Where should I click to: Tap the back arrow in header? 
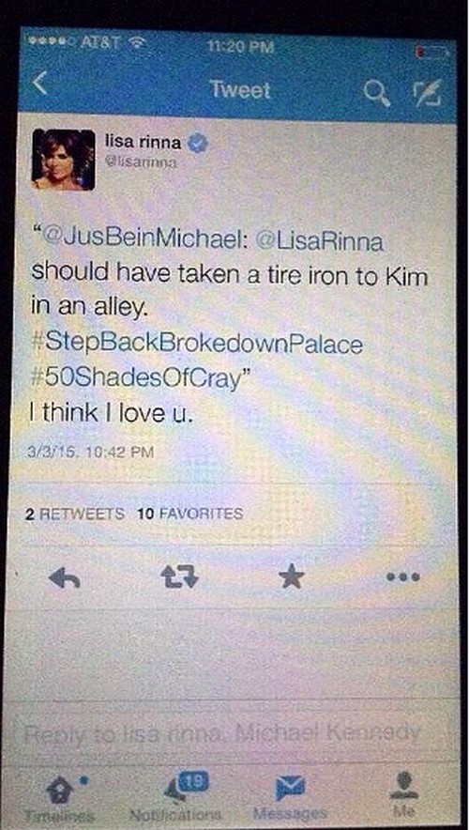point(42,85)
